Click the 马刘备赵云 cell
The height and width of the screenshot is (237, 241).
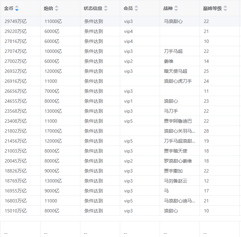[x=176, y=181]
